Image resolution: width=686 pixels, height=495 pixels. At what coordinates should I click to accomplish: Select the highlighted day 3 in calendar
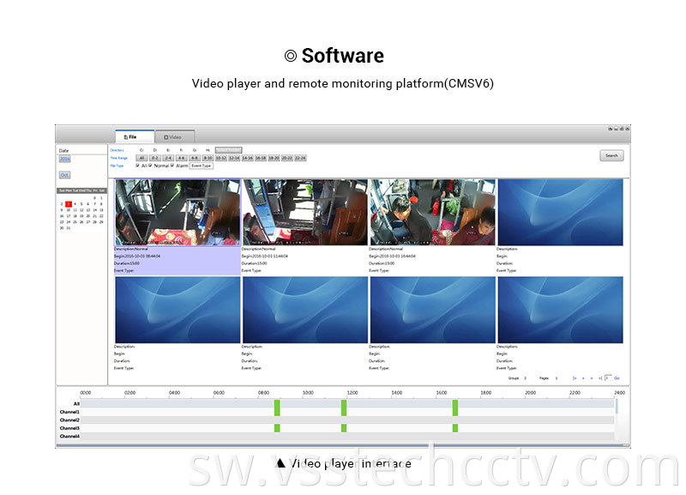(69, 204)
